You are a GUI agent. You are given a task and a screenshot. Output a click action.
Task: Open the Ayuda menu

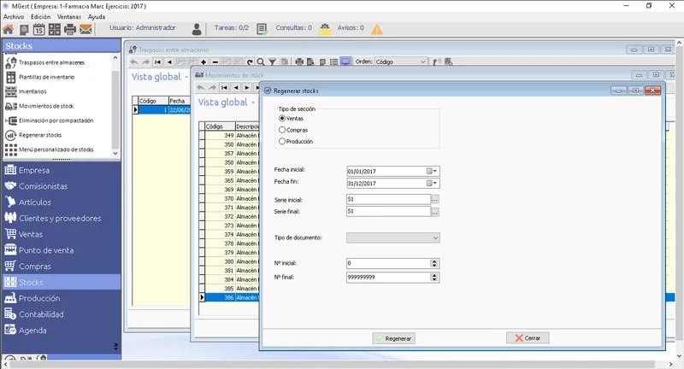coord(97,17)
